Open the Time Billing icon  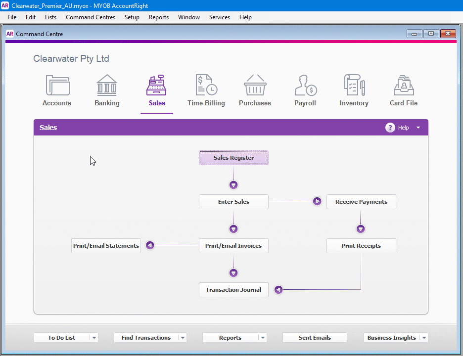click(x=206, y=85)
